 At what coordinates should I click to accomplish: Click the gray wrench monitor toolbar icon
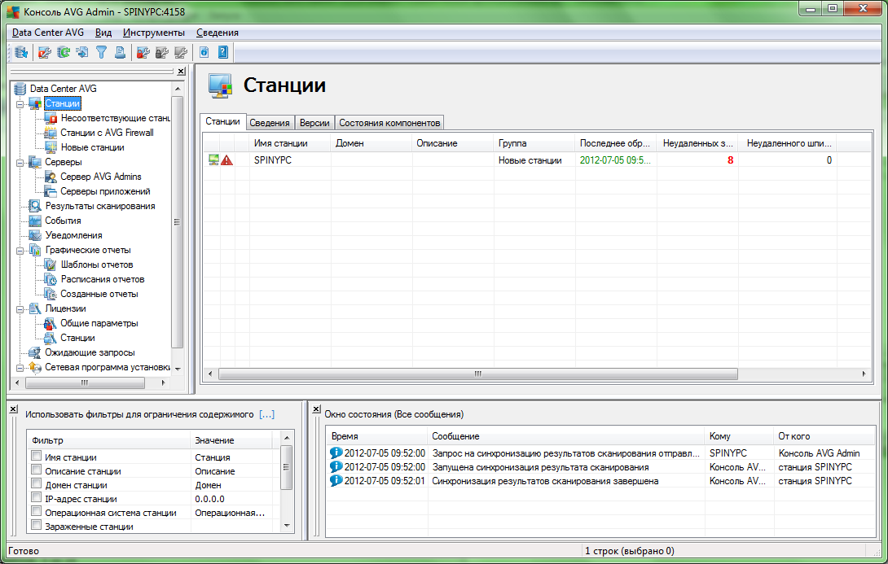coord(181,53)
